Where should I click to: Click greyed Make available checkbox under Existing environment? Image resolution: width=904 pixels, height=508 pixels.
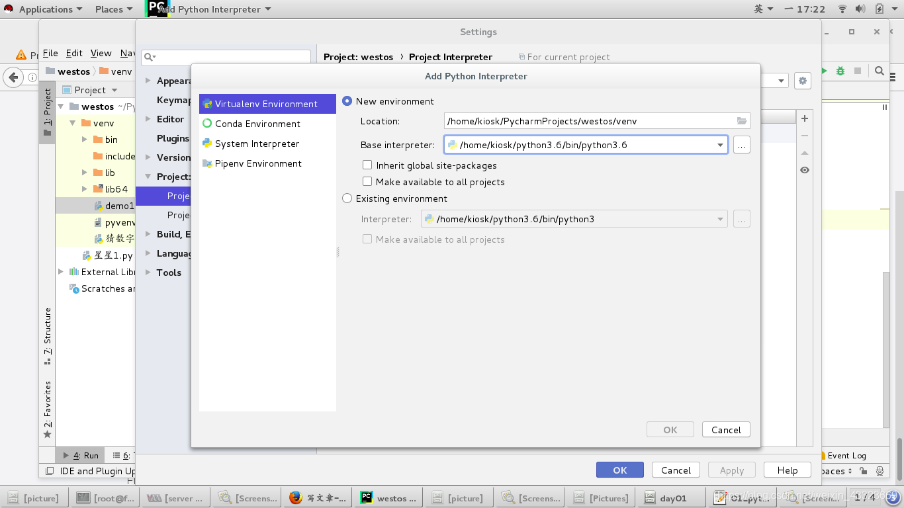[367, 239]
